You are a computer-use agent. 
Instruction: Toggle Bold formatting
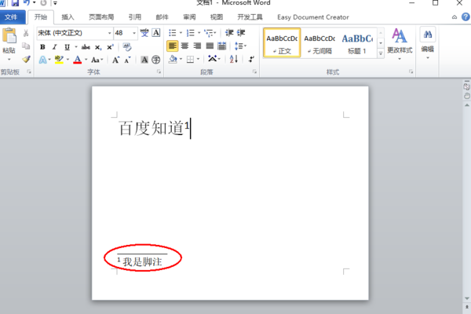tap(42, 47)
